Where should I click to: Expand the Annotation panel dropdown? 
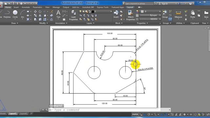[61, 23]
